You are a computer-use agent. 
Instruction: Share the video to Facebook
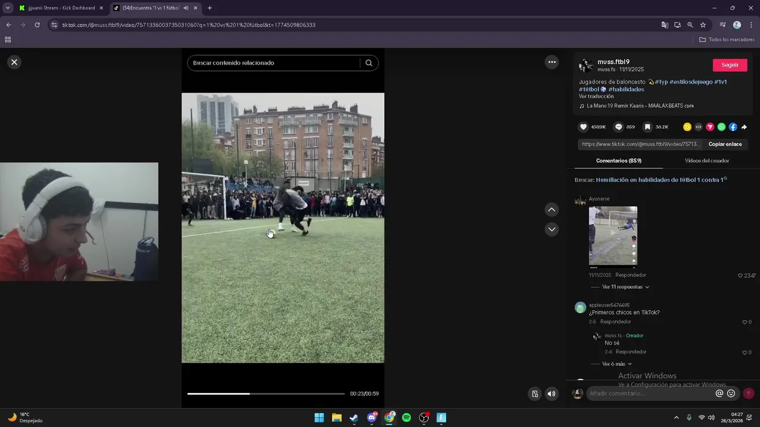(733, 127)
